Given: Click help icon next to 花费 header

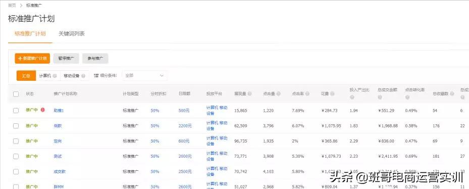Looking at the screenshot, I should pyautogui.click(x=332, y=94).
